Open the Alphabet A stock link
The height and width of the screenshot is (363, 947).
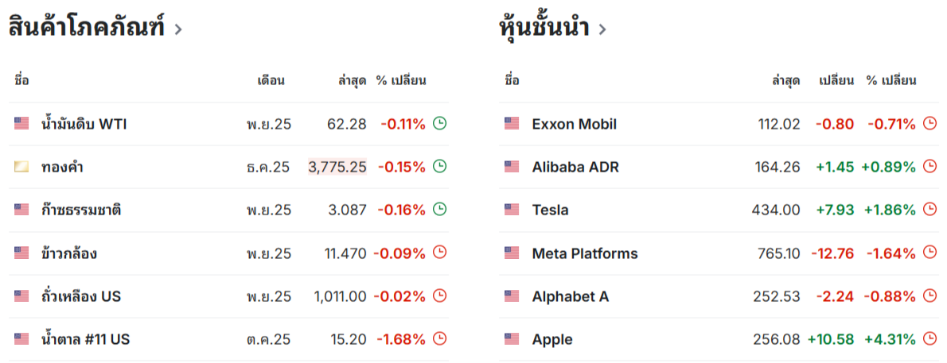(x=570, y=296)
